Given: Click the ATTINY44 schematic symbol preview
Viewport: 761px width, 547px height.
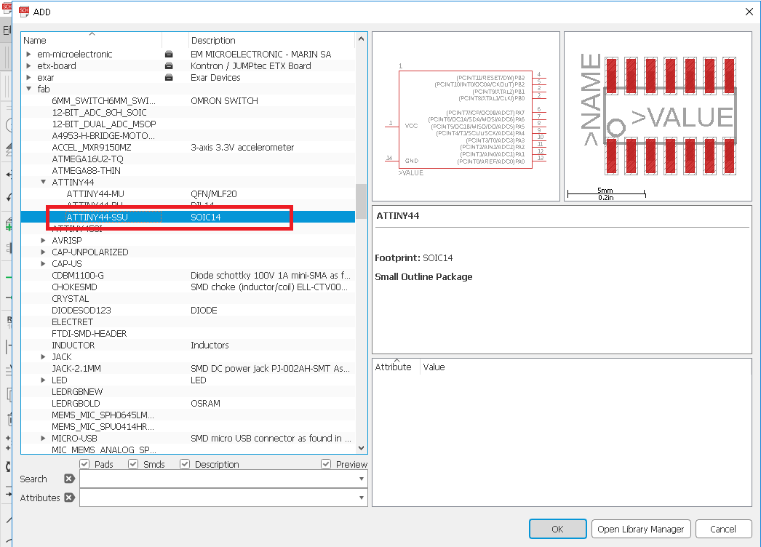Looking at the screenshot, I should 466,116.
